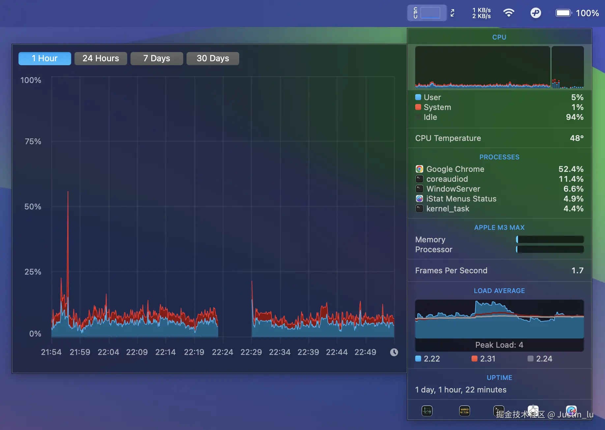
Task: Open the CPU monitor menu bar item
Action: (x=427, y=13)
